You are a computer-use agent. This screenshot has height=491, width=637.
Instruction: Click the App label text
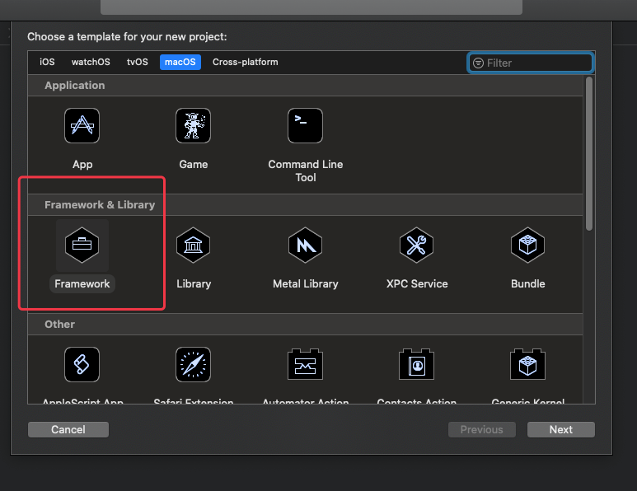82,165
